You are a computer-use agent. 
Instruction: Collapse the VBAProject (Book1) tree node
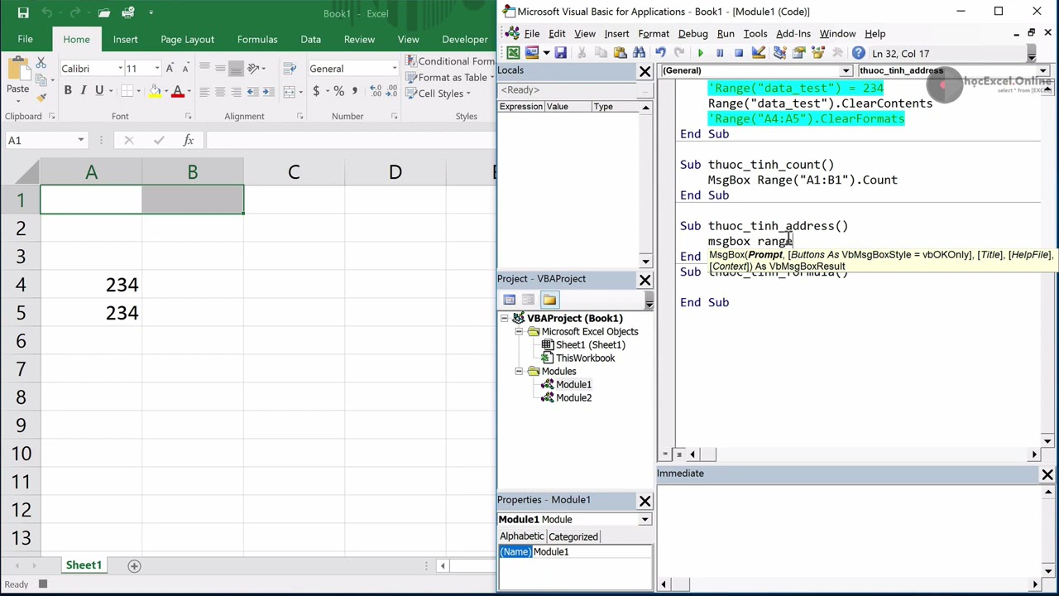(x=504, y=319)
